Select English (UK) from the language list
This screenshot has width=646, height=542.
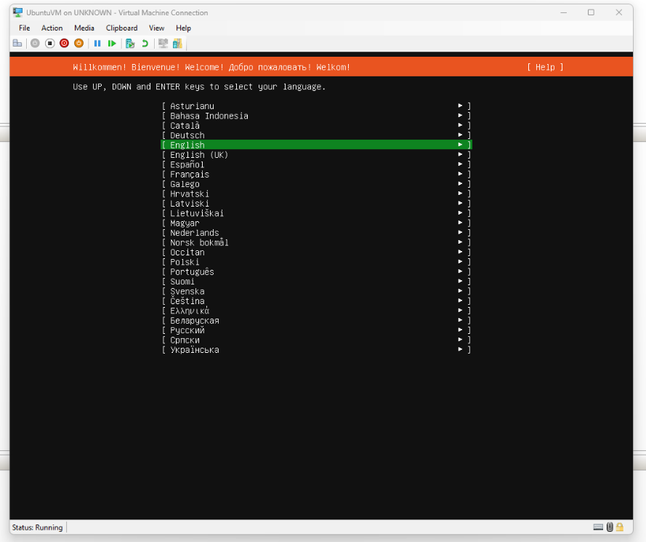(x=199, y=155)
